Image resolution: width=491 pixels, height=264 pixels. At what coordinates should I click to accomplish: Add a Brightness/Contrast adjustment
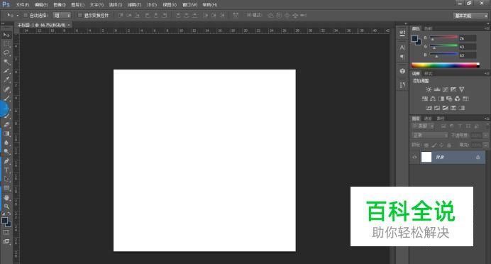click(429, 89)
